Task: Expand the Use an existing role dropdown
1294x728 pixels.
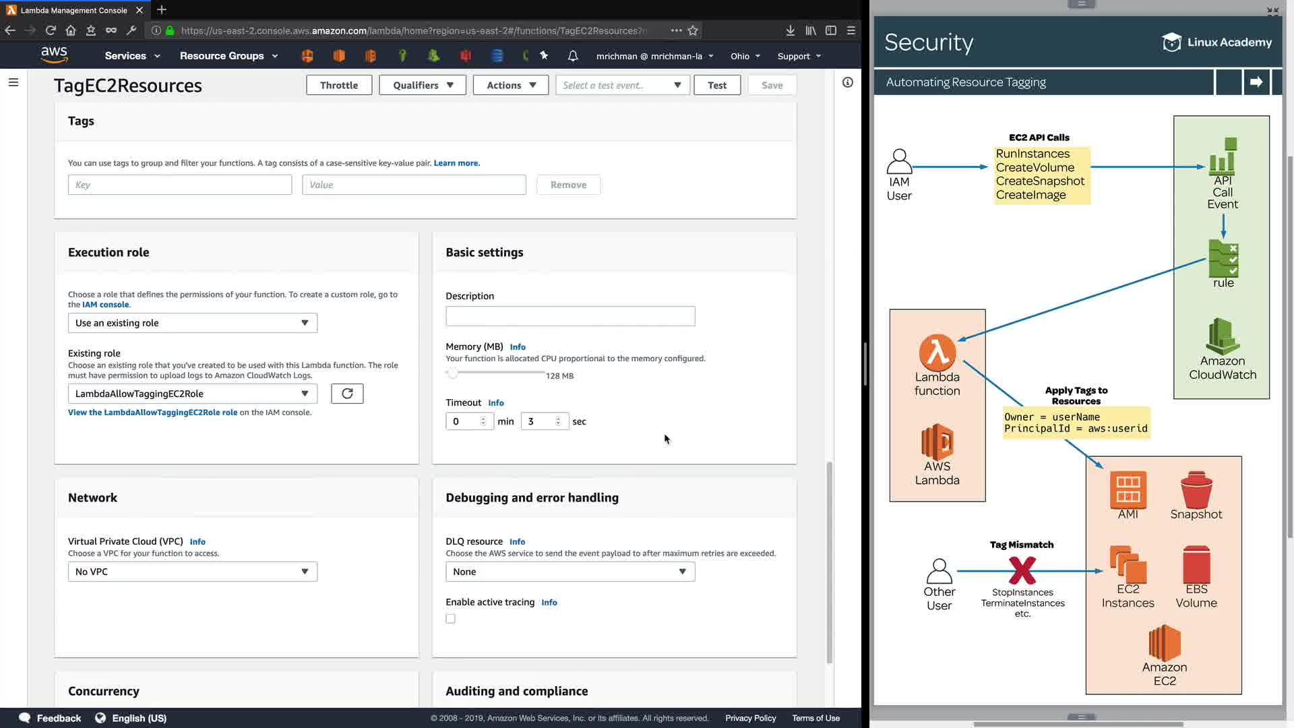Action: click(192, 323)
